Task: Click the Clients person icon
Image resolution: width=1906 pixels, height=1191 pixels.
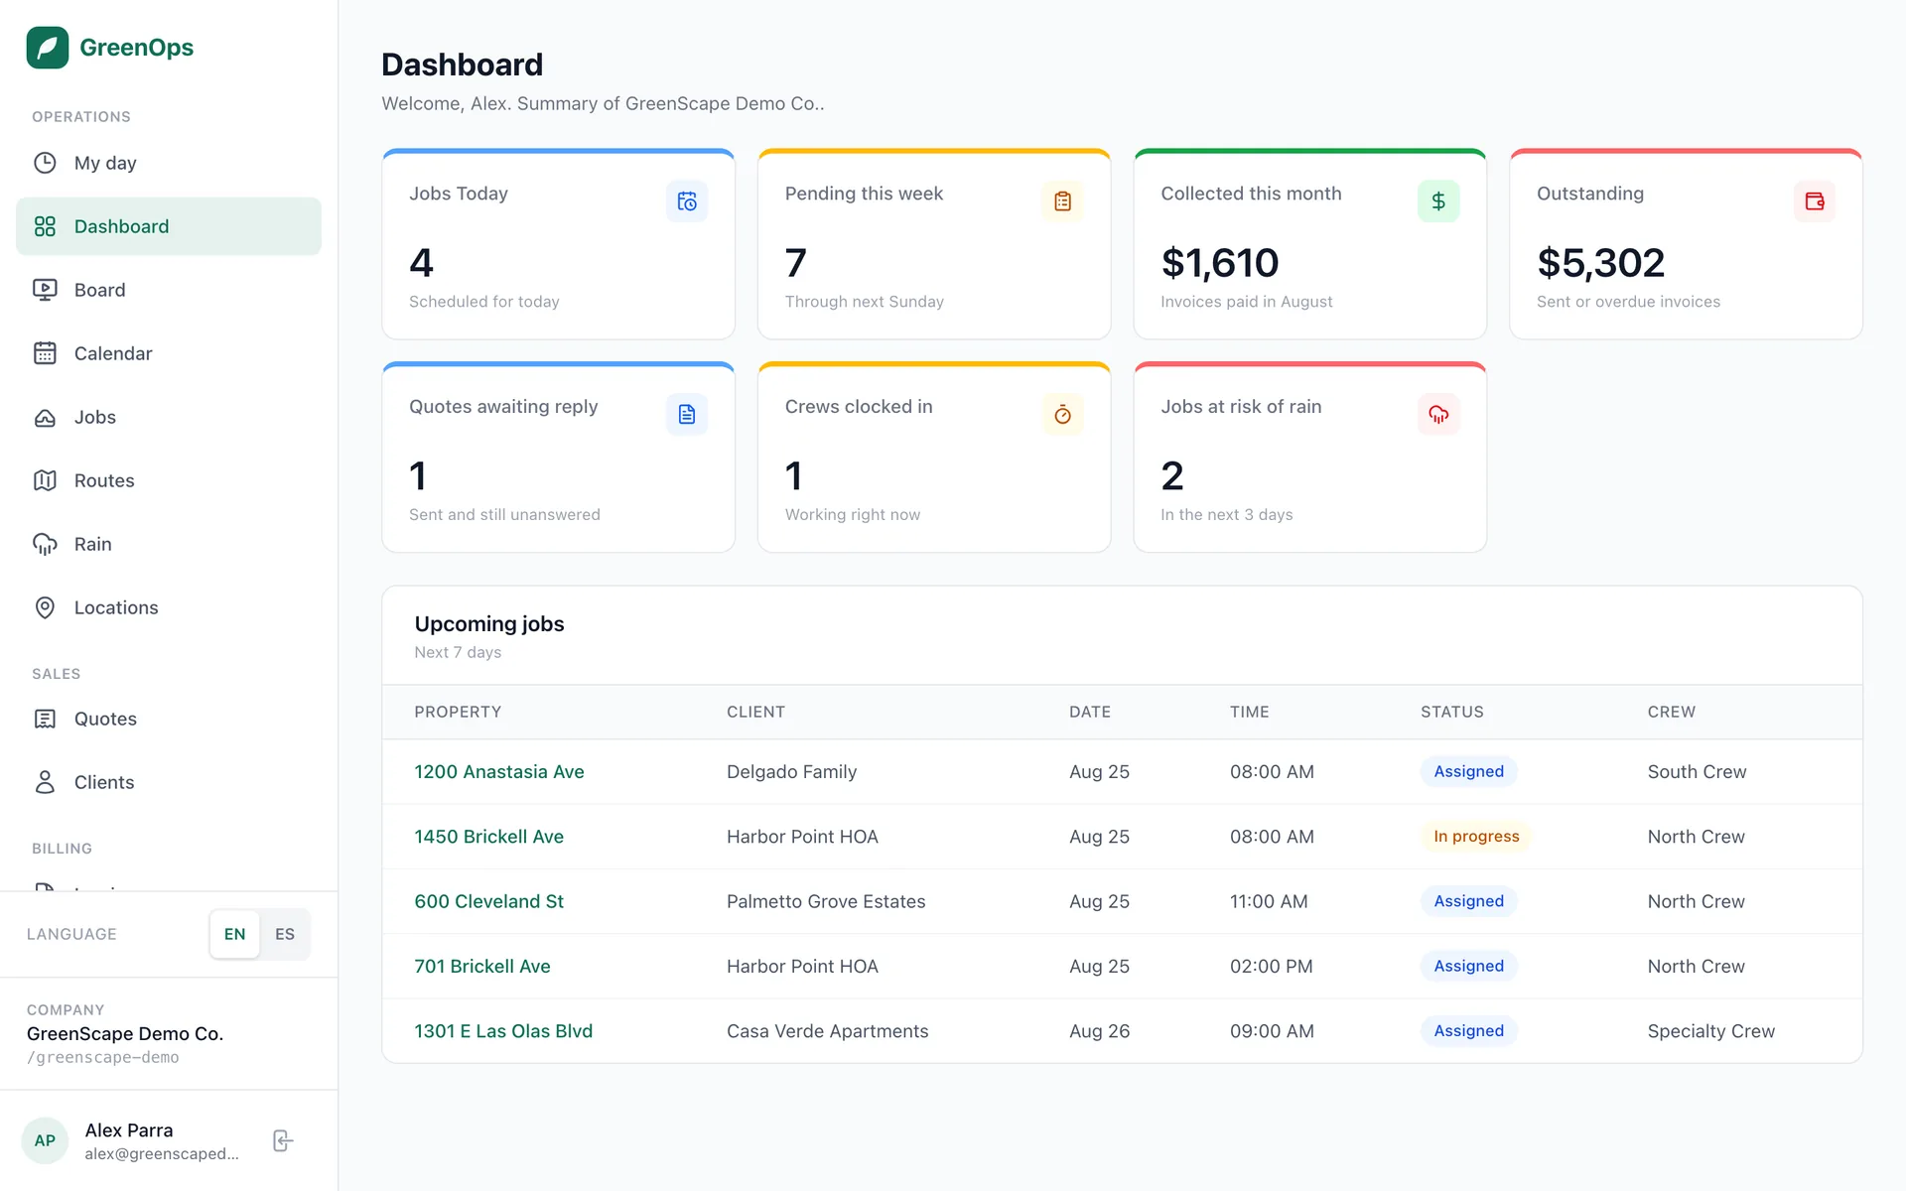Action: click(x=45, y=782)
